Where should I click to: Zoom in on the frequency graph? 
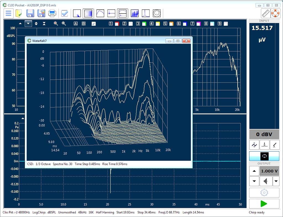pos(56,24)
